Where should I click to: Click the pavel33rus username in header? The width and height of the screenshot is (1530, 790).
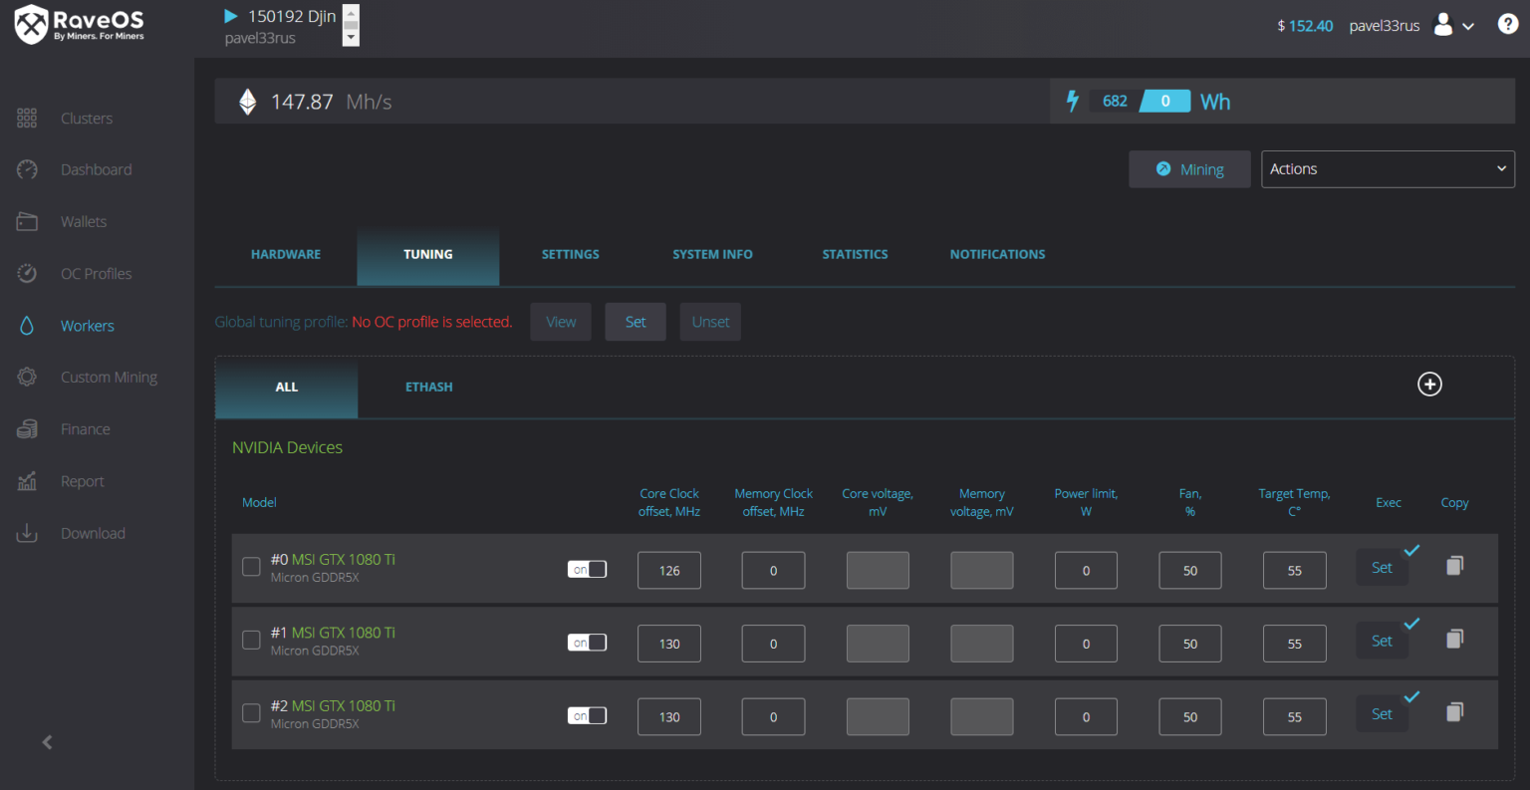1385,26
